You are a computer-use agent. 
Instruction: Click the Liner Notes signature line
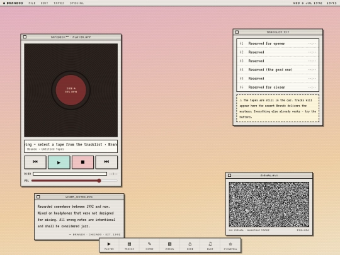pos(94,234)
